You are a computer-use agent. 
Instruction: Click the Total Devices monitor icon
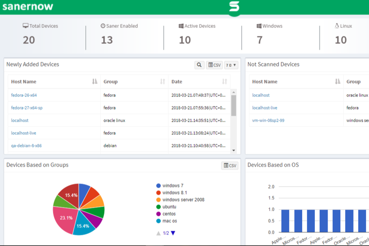(25, 26)
